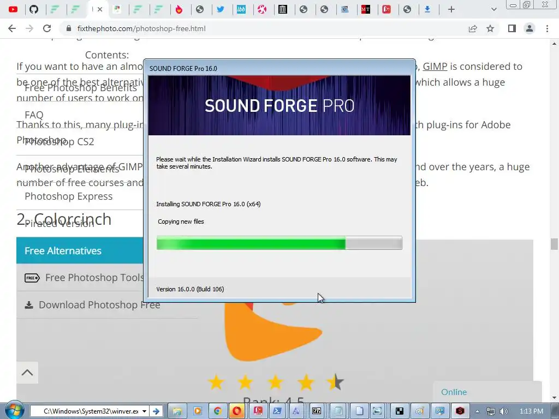559x419 pixels.
Task: Follow the GIMP hyperlink
Action: tap(435, 66)
